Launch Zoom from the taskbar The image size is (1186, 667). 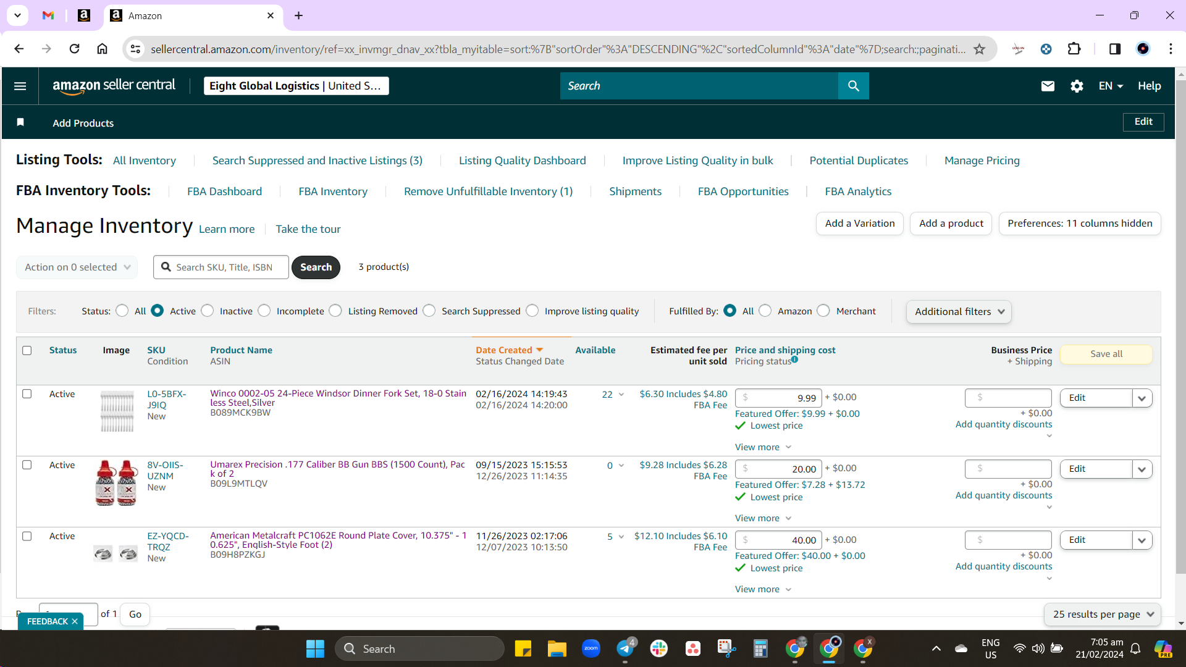coord(591,648)
